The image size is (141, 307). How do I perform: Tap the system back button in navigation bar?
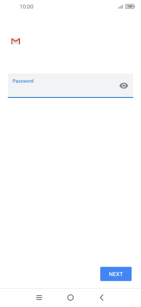102,298
